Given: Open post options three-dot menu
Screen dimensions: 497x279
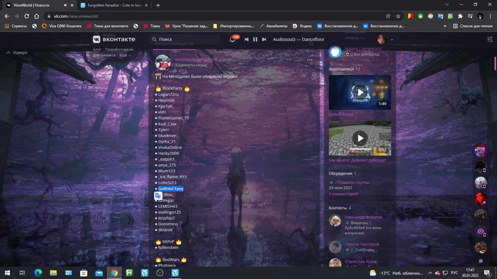Looking at the screenshot, I should [x=309, y=60].
